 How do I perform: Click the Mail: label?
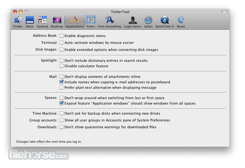click(x=53, y=77)
